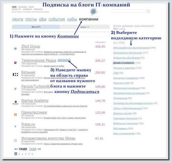172x163 pixels.
Task: Open the Startup Academy company page
Action: click(35, 101)
